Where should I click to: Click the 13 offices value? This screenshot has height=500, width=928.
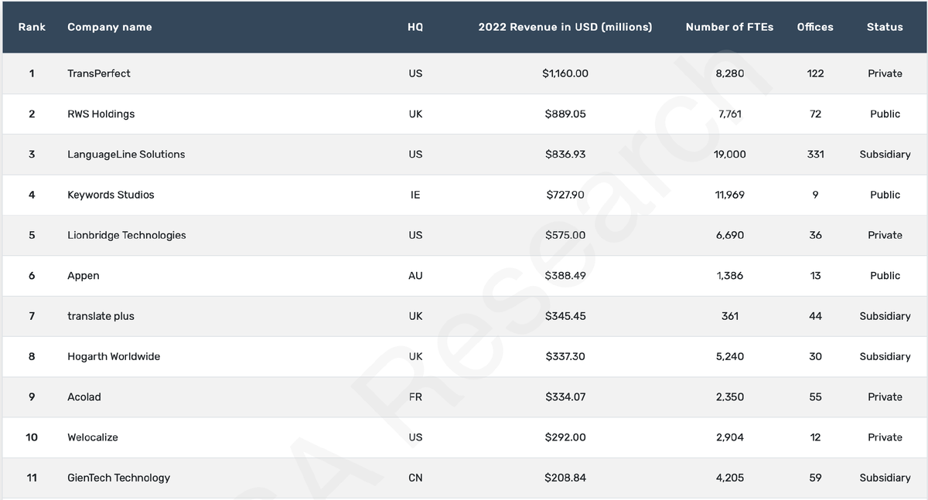[x=815, y=276]
